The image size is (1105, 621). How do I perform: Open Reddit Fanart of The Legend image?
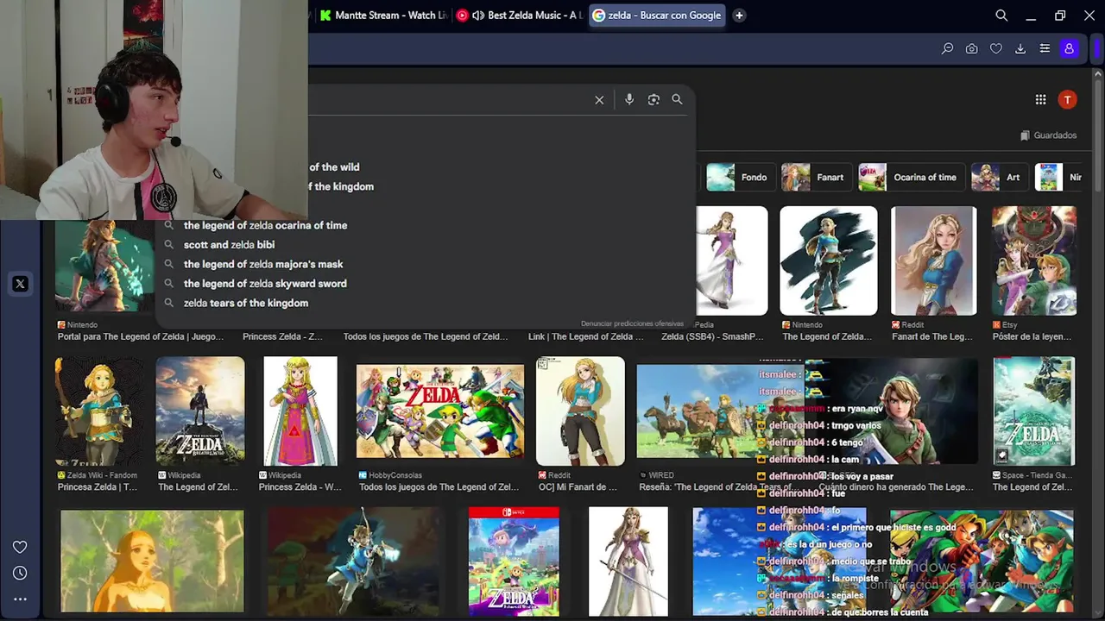(934, 260)
